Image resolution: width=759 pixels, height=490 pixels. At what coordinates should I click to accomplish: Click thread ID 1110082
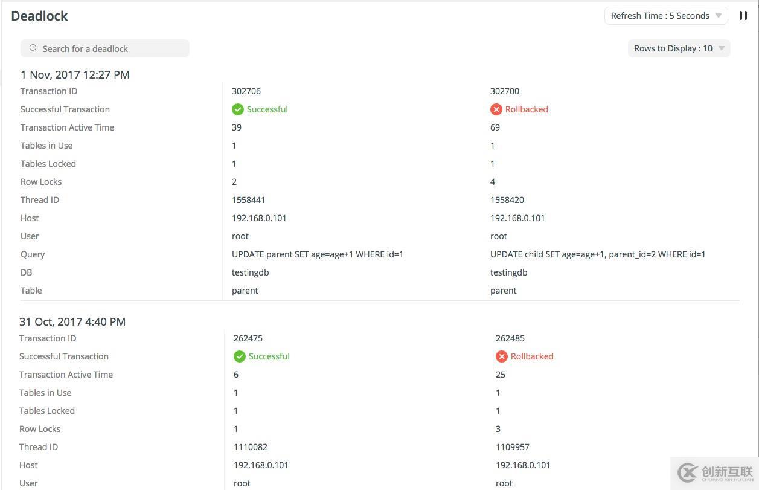[x=251, y=447]
